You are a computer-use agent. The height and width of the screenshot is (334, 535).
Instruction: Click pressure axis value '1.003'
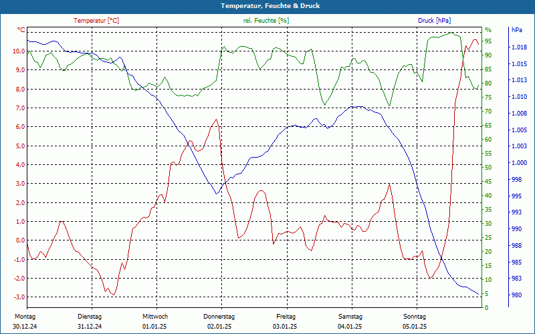click(519, 146)
